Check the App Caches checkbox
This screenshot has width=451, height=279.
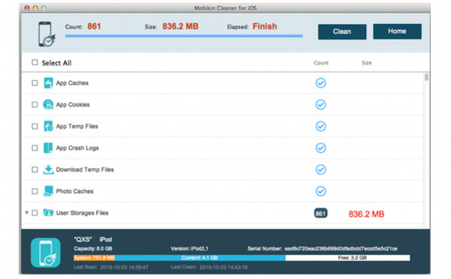point(35,83)
